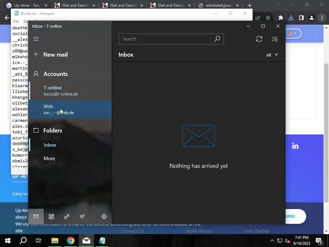Image resolution: width=329 pixels, height=247 pixels.
Task: Open the More folders entry
Action: (x=70, y=158)
